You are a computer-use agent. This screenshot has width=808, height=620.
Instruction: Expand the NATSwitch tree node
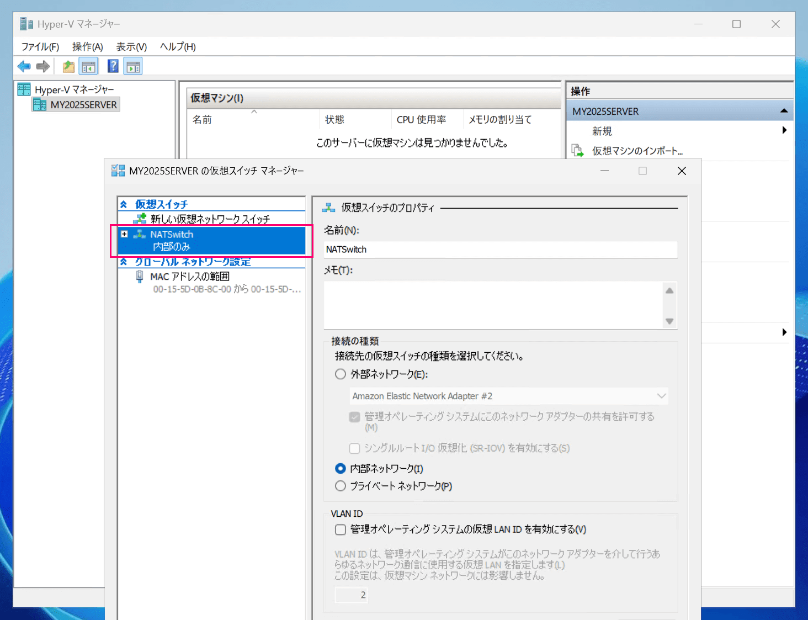125,234
